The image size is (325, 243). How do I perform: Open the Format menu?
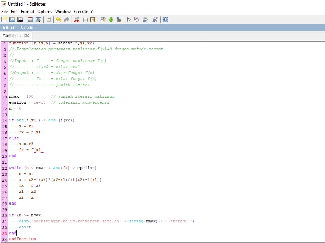tap(28, 12)
